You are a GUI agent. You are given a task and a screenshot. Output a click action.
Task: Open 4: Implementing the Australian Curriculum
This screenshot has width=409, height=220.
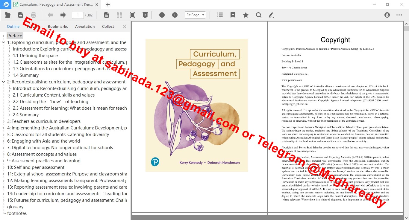tap(67, 128)
